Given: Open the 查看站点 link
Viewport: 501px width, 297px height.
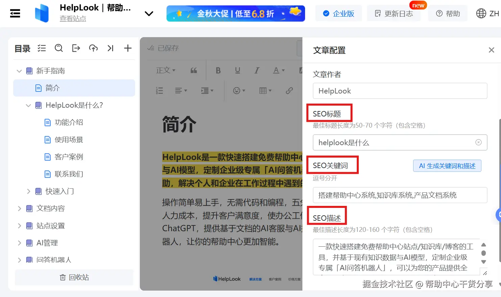Looking at the screenshot, I should click(x=73, y=19).
